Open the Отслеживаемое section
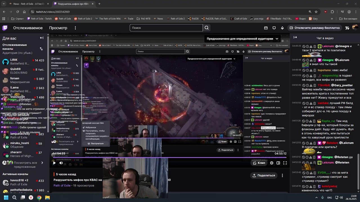Screen dimensions: 360x202 click(28, 28)
